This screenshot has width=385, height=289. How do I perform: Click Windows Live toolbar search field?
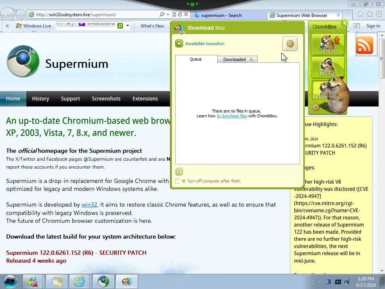86,26
